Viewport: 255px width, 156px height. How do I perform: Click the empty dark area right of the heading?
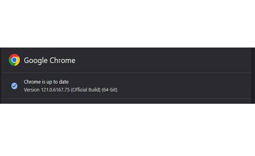coord(164,60)
